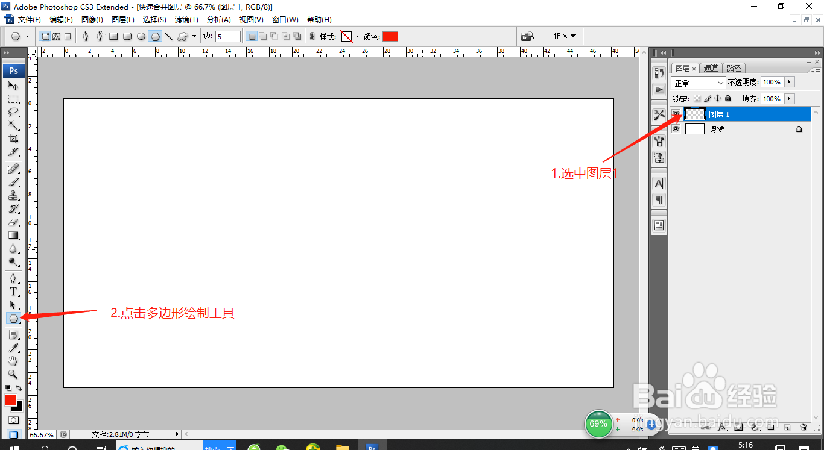This screenshot has width=824, height=450.
Task: Swap foreground and background colors
Action: [19, 388]
